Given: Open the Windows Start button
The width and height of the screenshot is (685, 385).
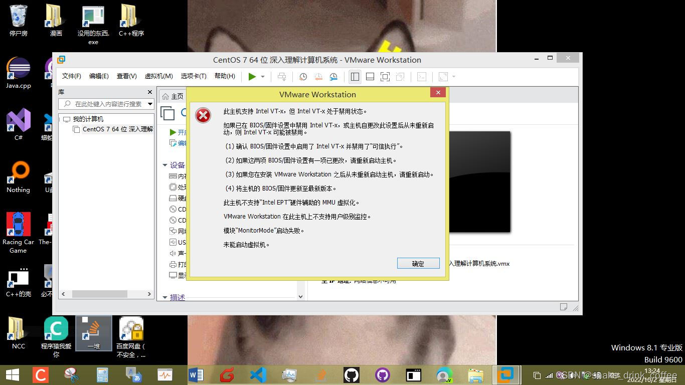Looking at the screenshot, I should 13,374.
